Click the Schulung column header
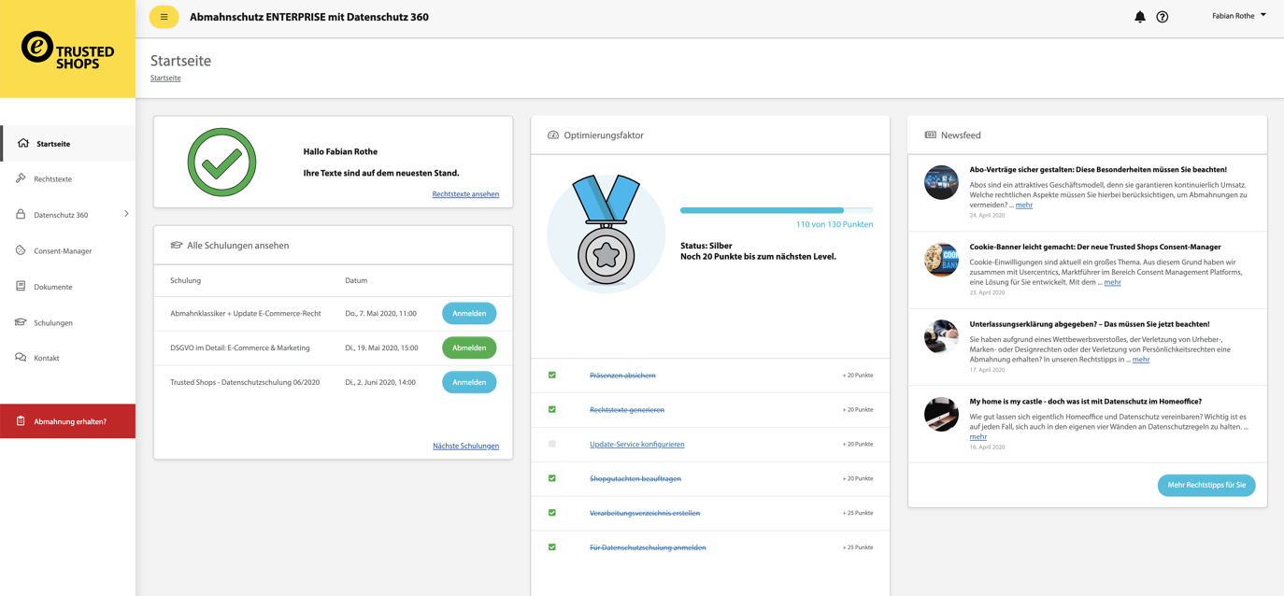Viewport: 1284px width, 596px height. (185, 280)
